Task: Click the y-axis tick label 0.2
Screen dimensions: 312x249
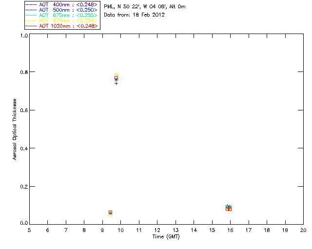Action: click(24, 187)
